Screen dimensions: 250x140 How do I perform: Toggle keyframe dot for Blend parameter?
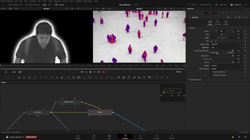(x=245, y=62)
